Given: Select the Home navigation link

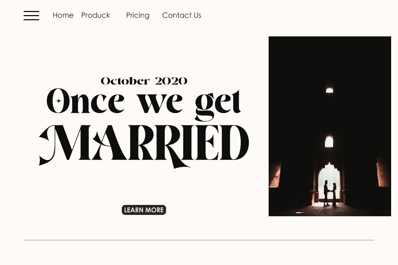Looking at the screenshot, I should (x=63, y=15).
